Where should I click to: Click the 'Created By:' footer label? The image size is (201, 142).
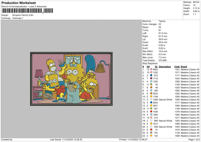tap(7, 139)
